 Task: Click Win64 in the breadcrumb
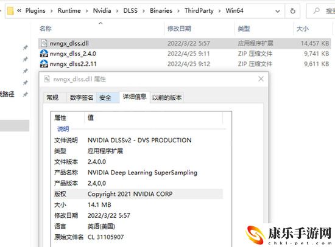[234, 11]
